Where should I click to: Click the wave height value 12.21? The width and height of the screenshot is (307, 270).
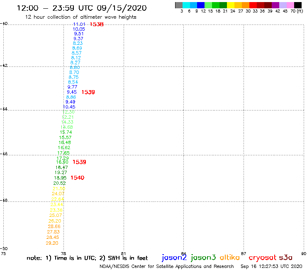click(x=68, y=117)
